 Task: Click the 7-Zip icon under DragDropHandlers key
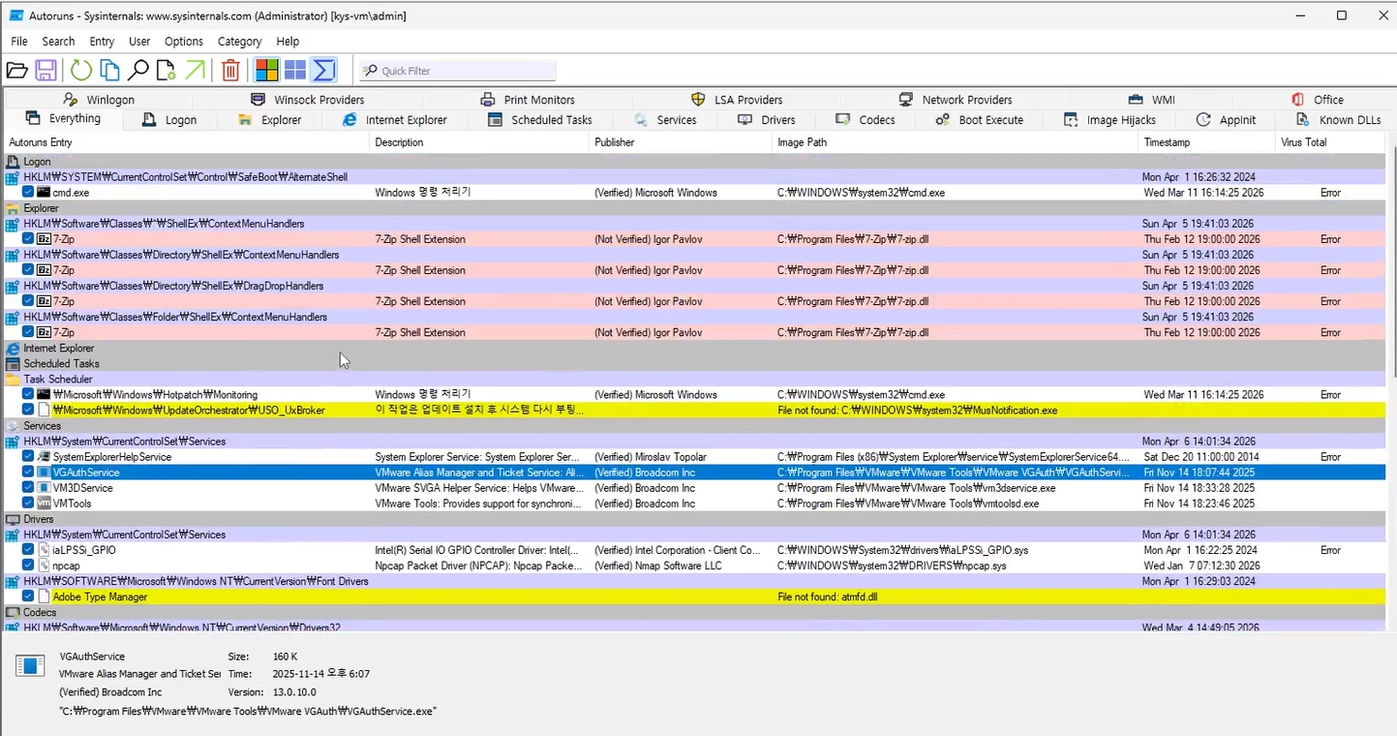pyautogui.click(x=44, y=301)
